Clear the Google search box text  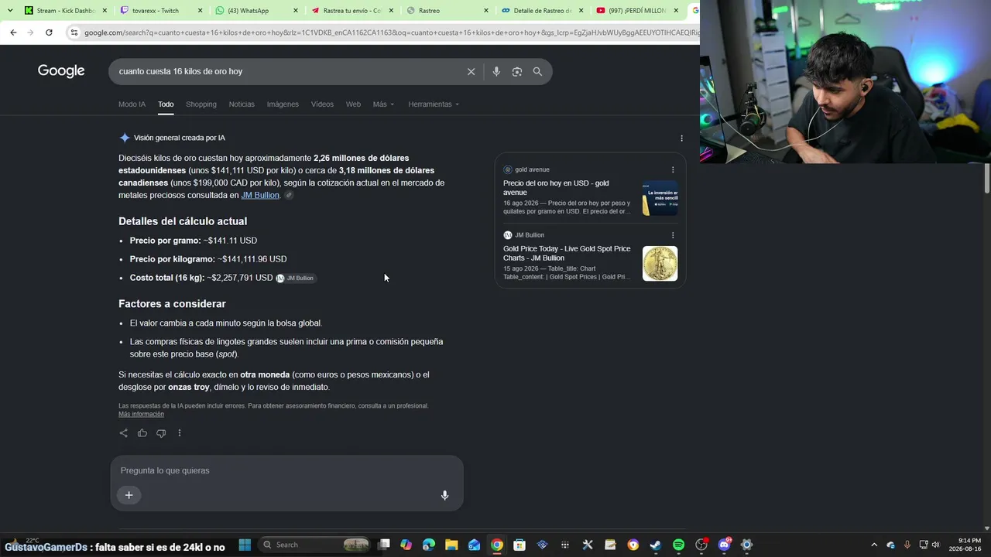click(x=471, y=71)
